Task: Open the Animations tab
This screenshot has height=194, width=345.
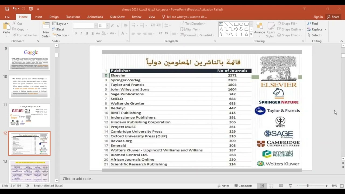Action: (95, 17)
